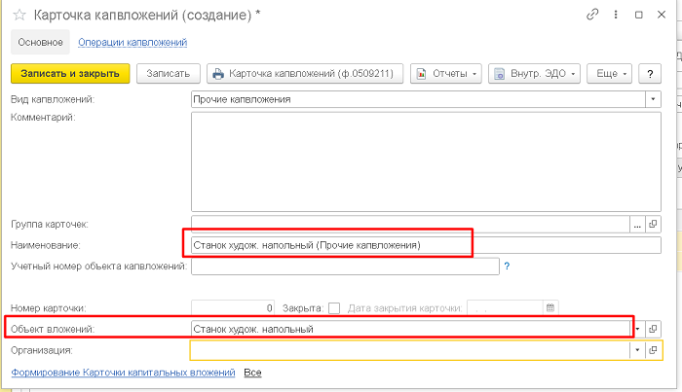Open the vertical three-dot window menu
682x392 pixels.
click(614, 15)
